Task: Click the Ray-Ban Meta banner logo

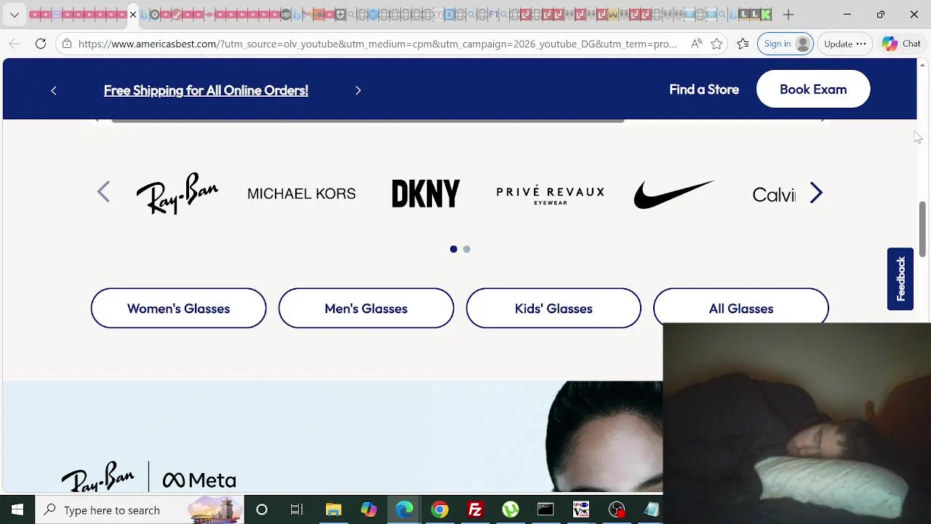Action: (x=149, y=477)
